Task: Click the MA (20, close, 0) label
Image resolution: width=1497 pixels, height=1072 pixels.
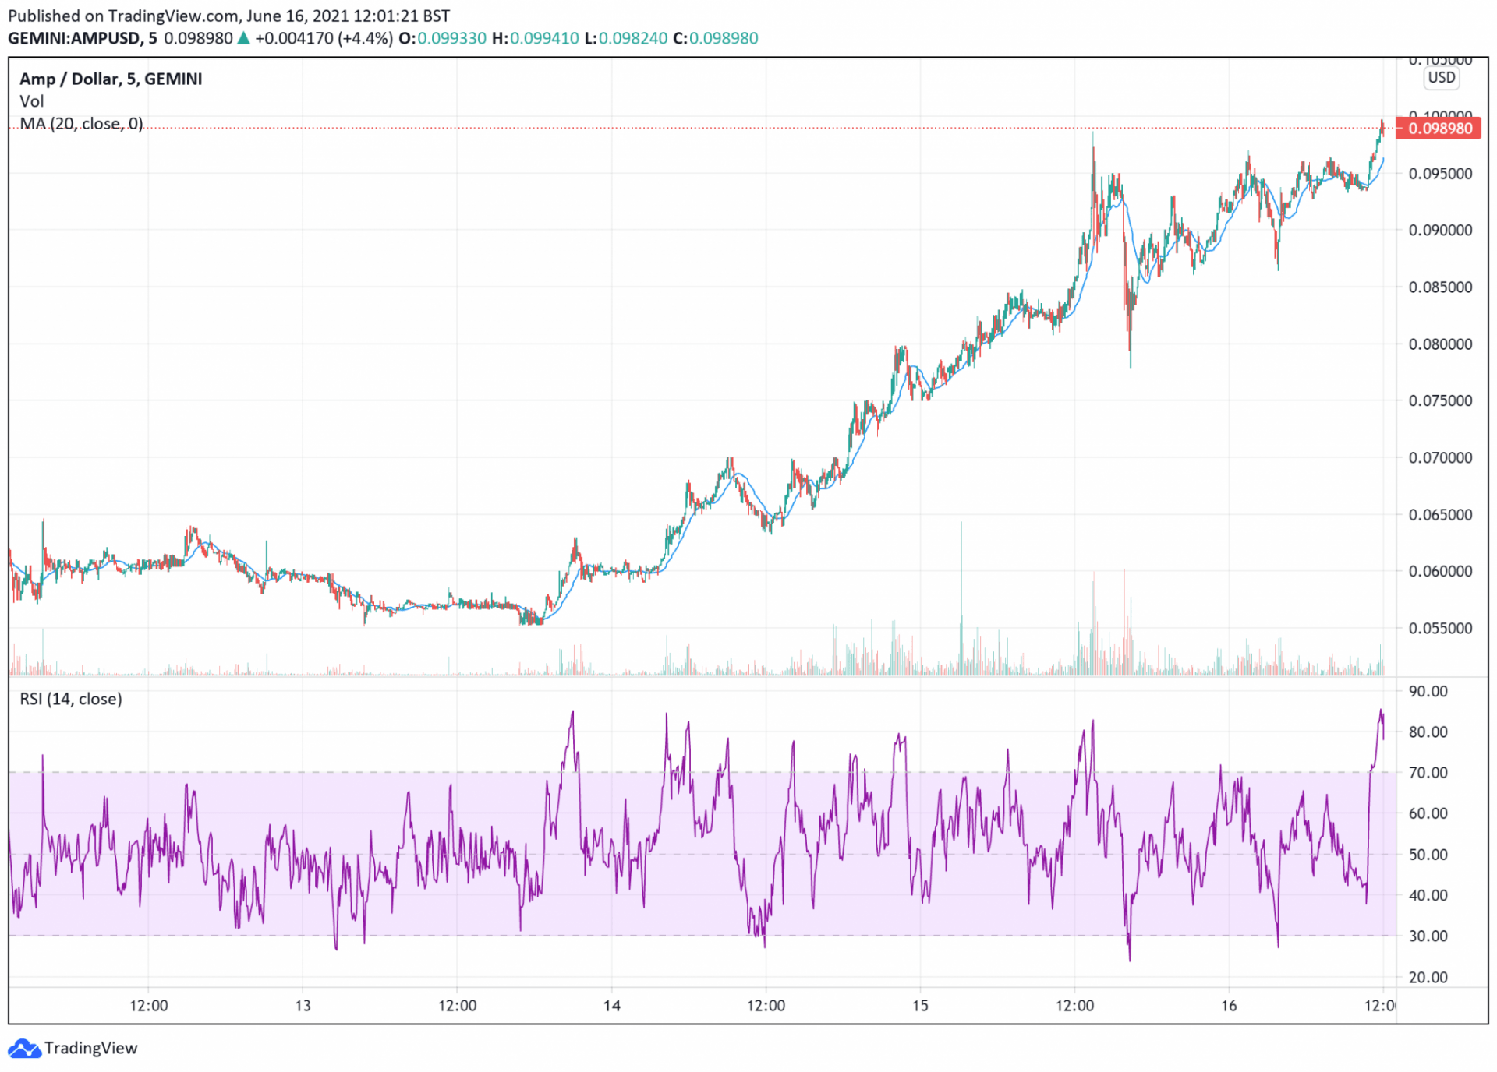Action: [82, 124]
